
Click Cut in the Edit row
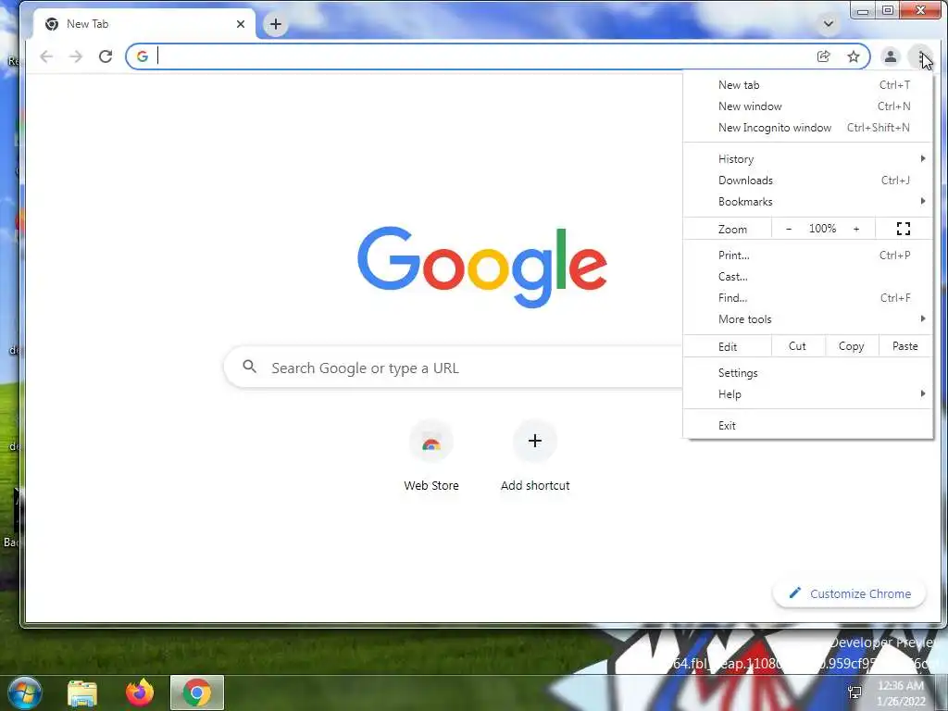[x=797, y=346]
